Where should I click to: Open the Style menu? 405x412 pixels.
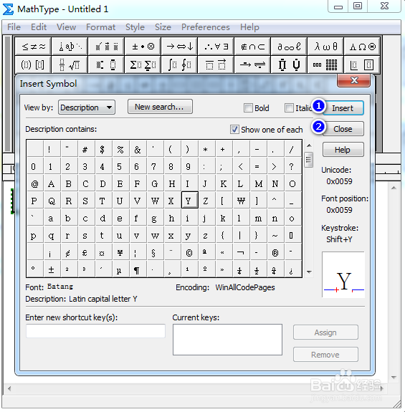coord(135,27)
